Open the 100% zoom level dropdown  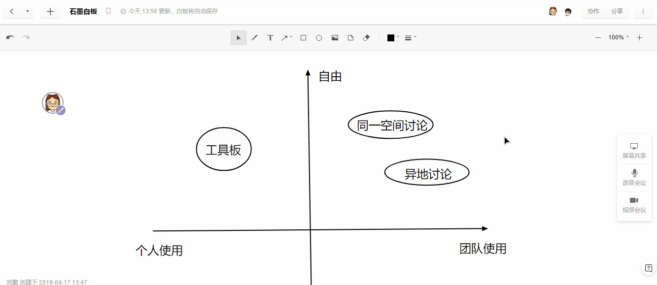click(619, 37)
